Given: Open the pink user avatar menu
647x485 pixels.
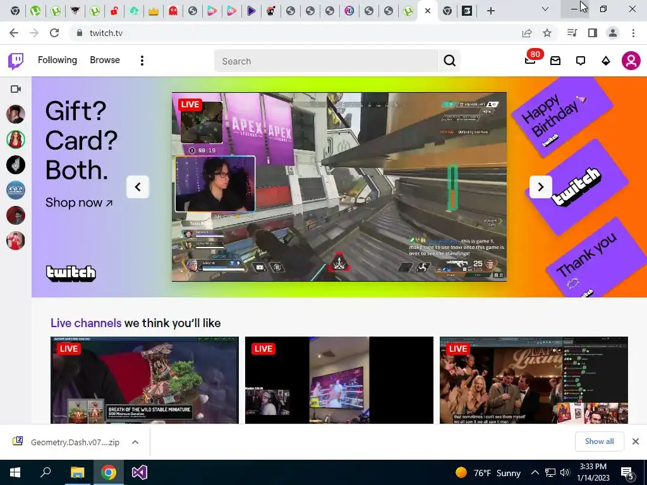Looking at the screenshot, I should [x=631, y=61].
